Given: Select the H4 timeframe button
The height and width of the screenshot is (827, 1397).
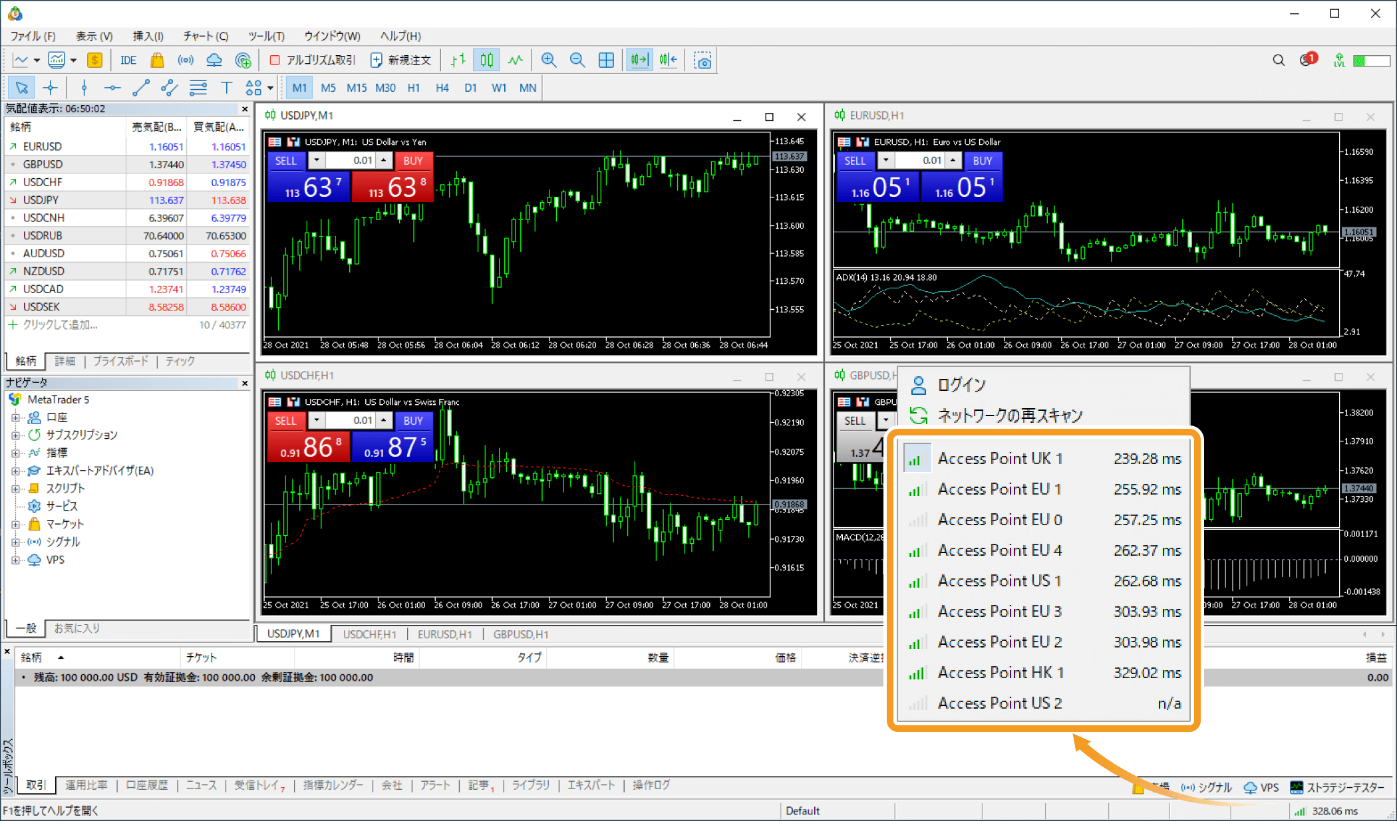Looking at the screenshot, I should pyautogui.click(x=442, y=88).
